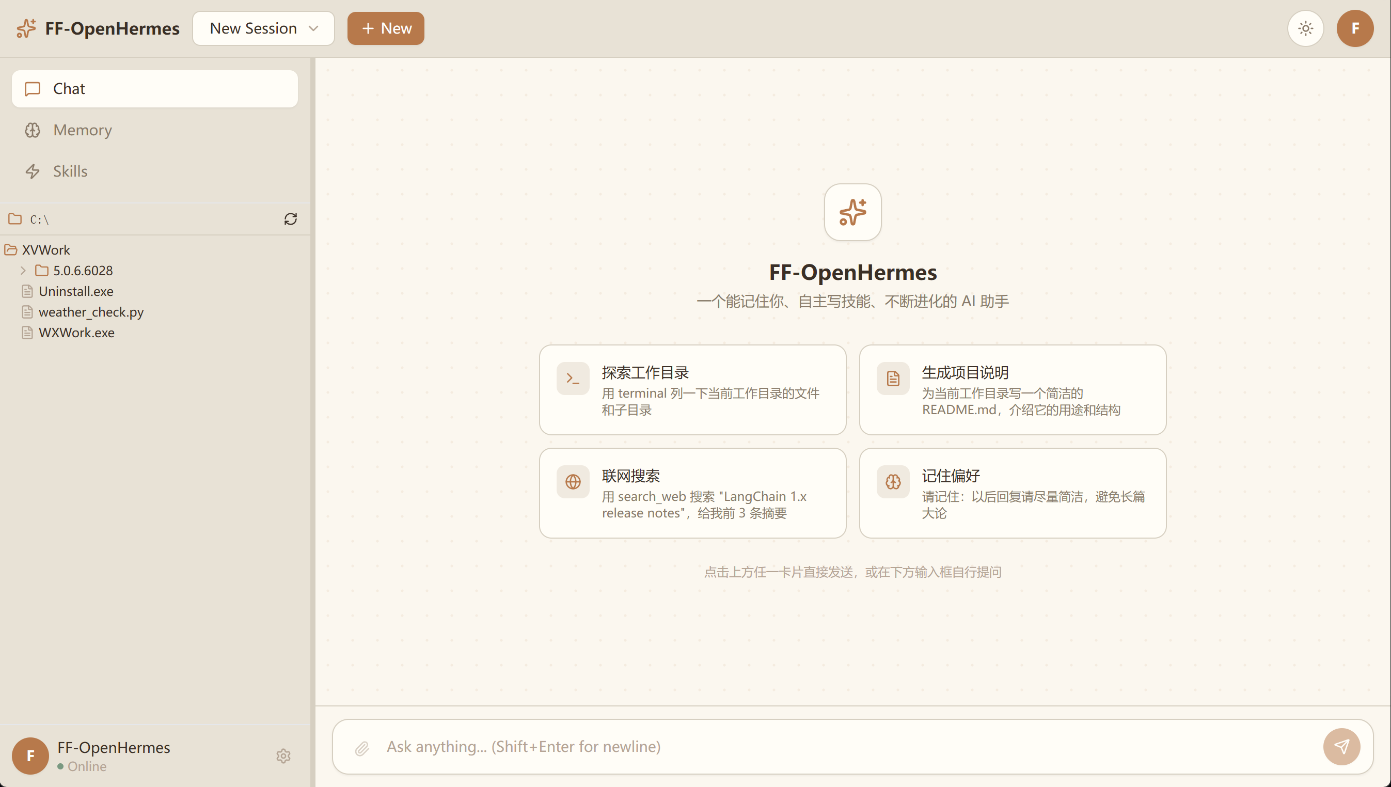Click the terminal prompt icon on 探索工作目录 card
The image size is (1391, 787).
573,379
